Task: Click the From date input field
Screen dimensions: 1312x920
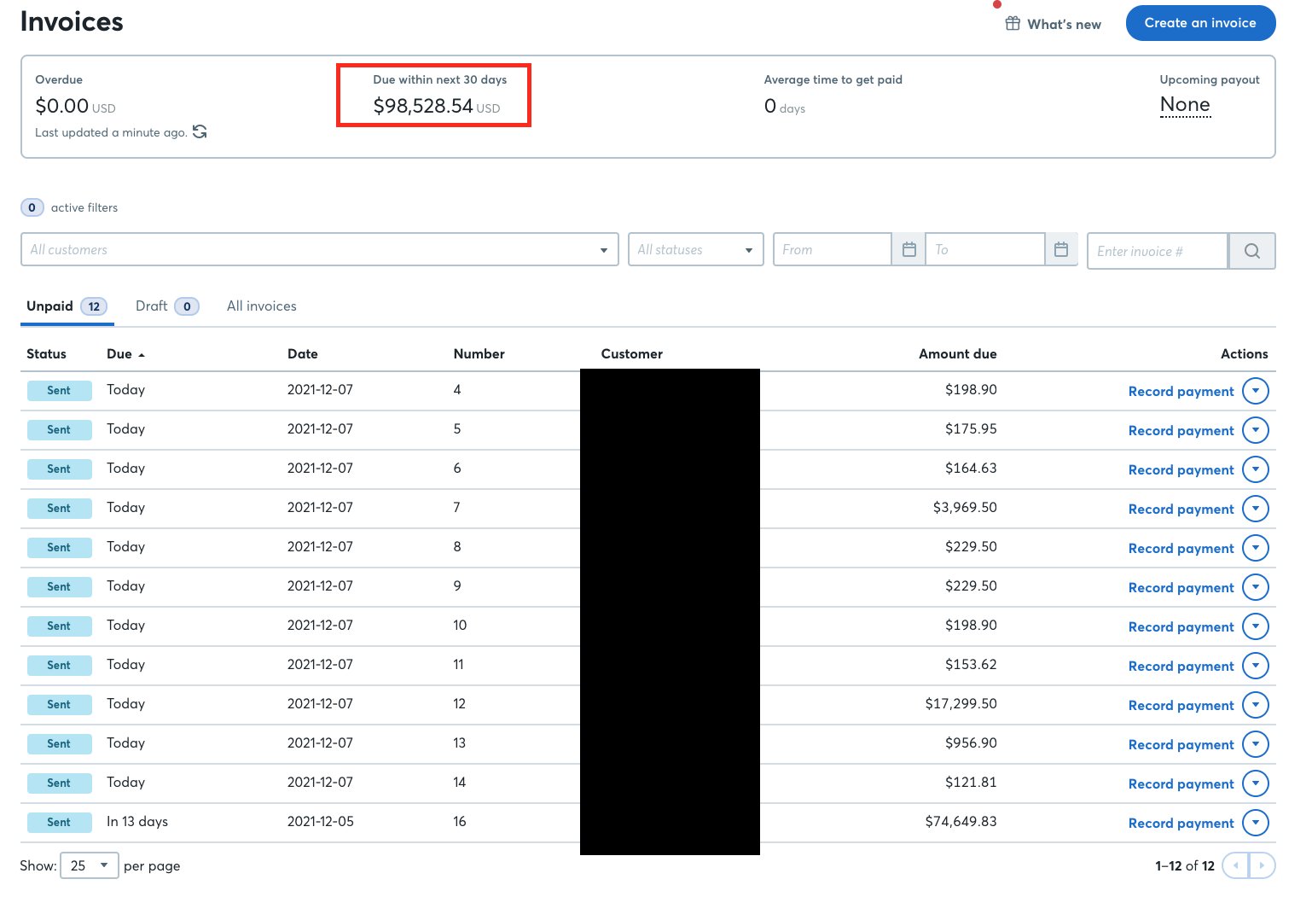Action: 833,249
